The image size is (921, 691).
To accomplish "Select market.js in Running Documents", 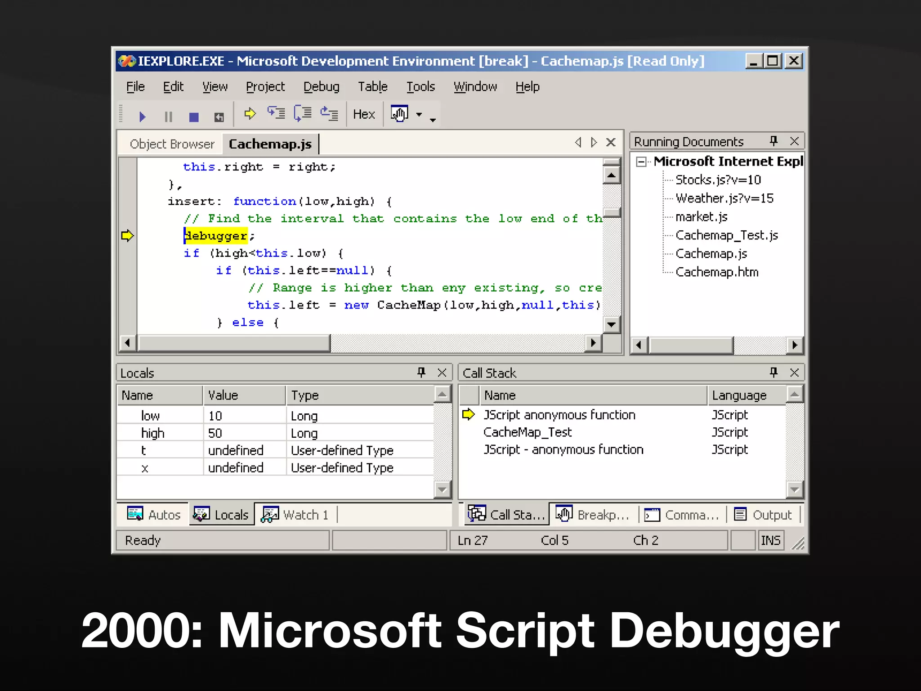I will pos(702,217).
